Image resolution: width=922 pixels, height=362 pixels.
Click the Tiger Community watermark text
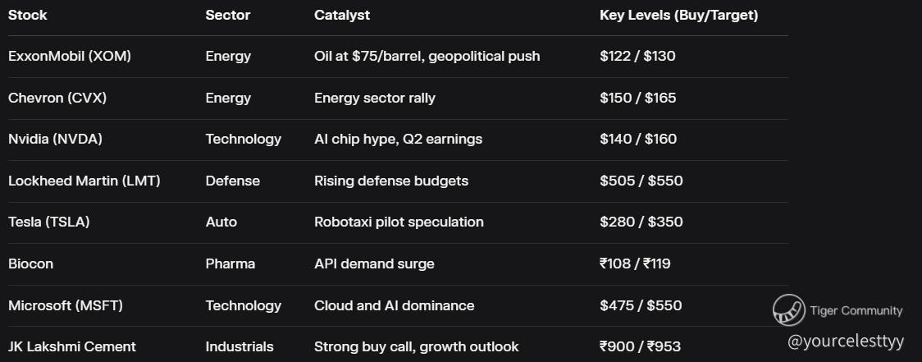[856, 310]
